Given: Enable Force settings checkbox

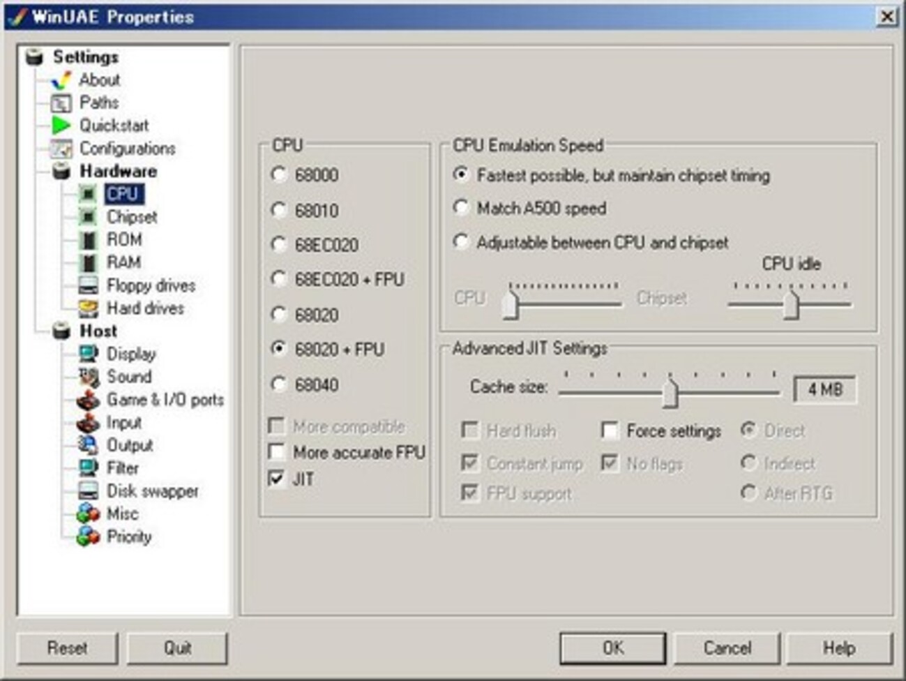Looking at the screenshot, I should (610, 431).
